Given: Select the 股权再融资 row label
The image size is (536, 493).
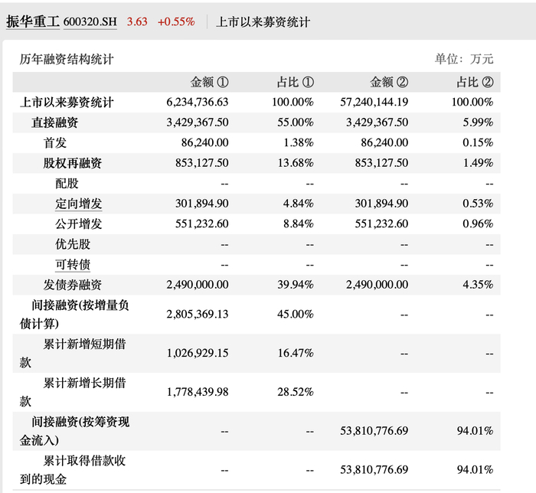Looking at the screenshot, I should [73, 163].
